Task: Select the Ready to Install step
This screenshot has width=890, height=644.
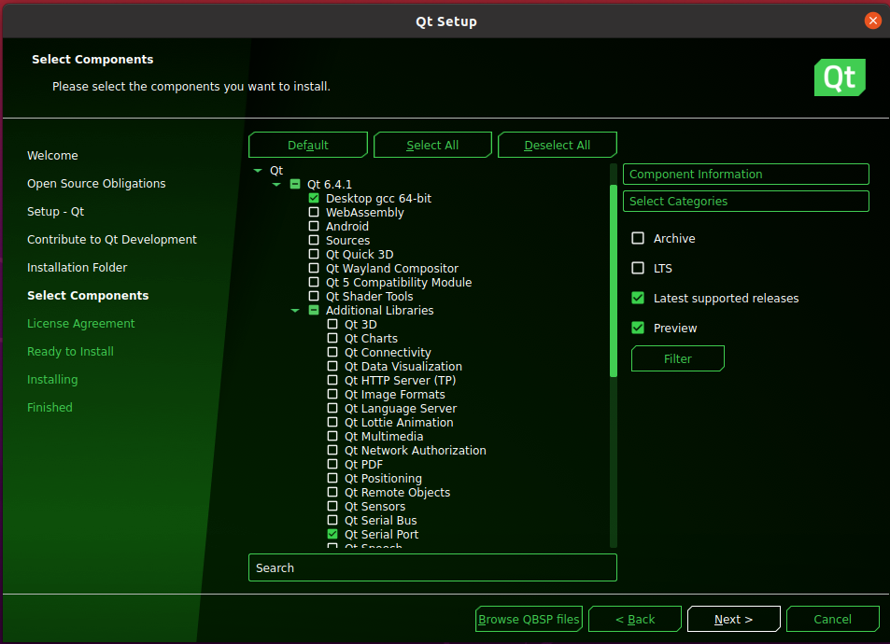Action: tap(70, 351)
